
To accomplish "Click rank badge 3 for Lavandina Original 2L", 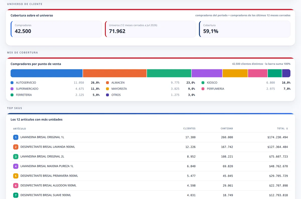I will click(16, 157).
